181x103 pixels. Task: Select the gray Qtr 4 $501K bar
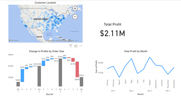[x=82, y=82]
